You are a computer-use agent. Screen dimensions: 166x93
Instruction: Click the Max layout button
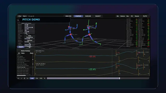128,16
